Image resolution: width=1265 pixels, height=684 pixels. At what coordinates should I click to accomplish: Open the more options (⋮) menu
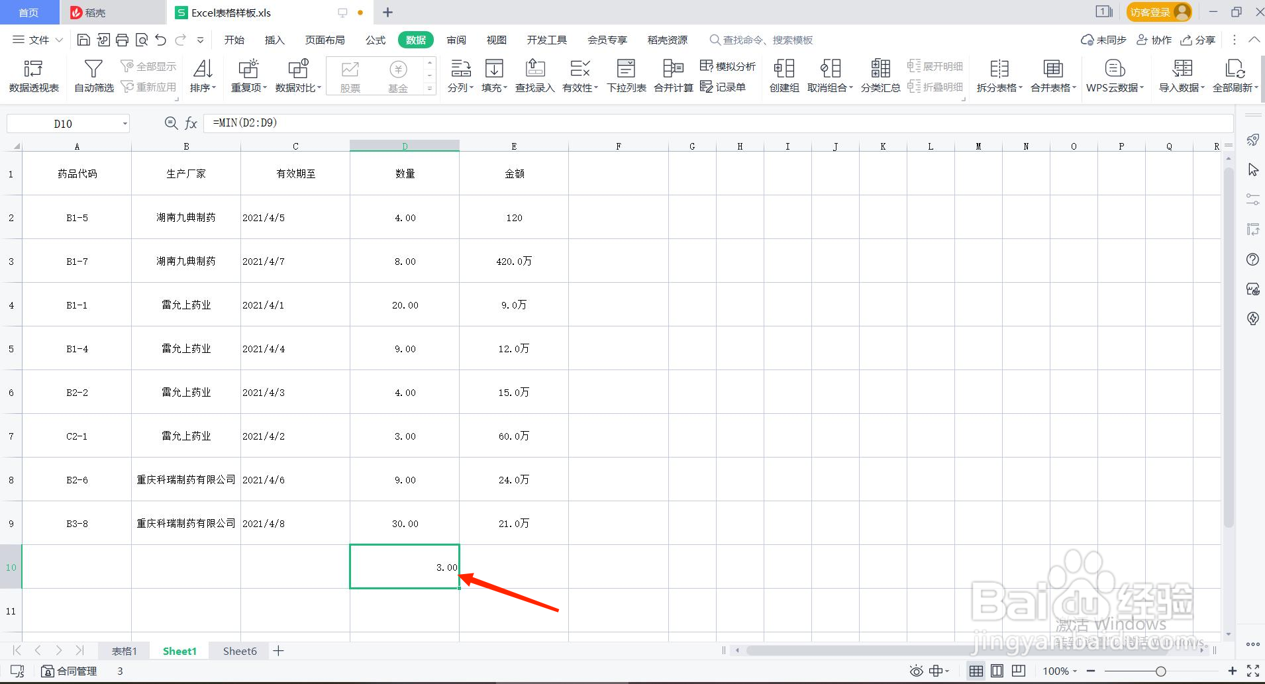(x=1234, y=40)
